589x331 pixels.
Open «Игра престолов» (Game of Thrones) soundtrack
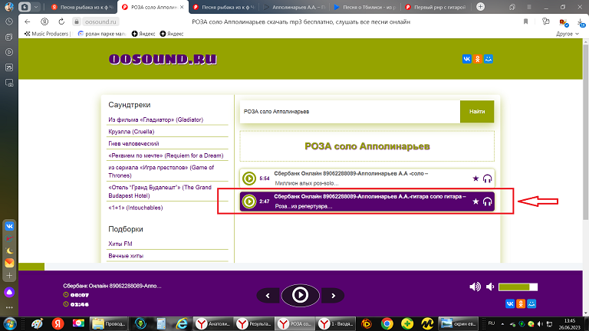[x=161, y=172]
